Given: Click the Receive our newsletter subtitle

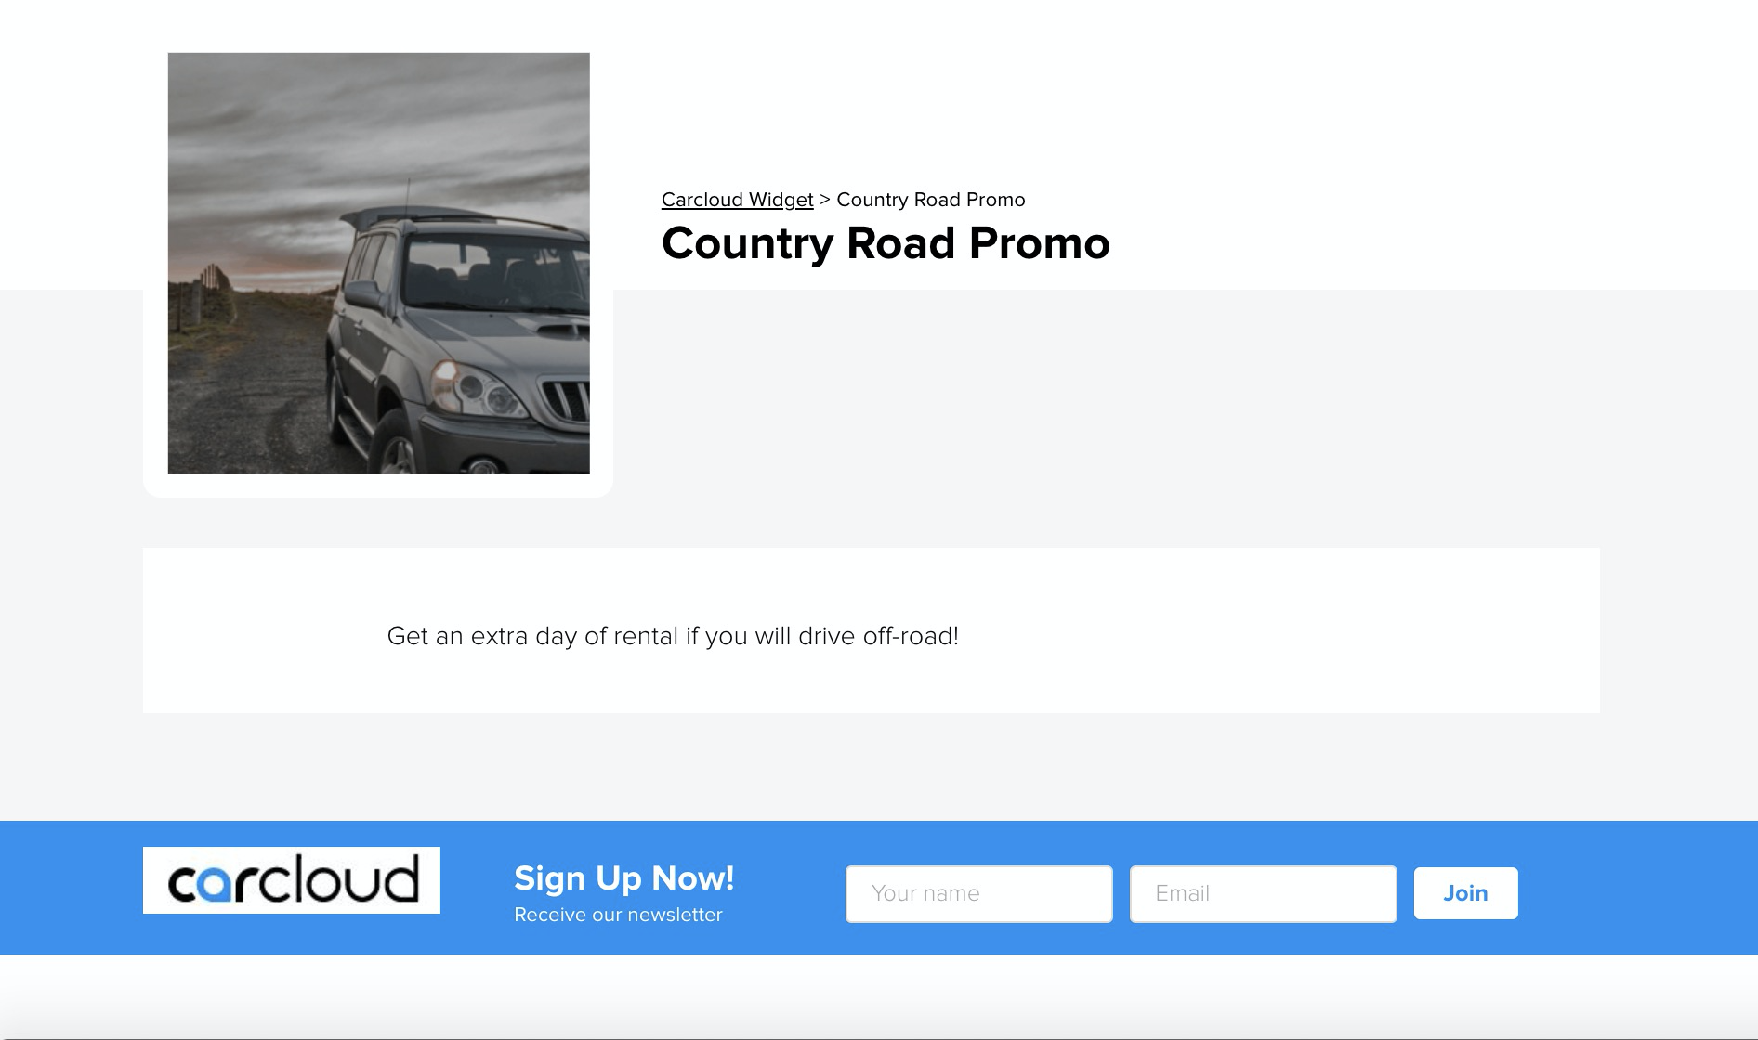Looking at the screenshot, I should pos(618,915).
